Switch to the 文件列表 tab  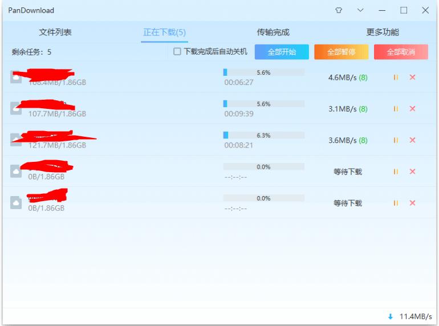coord(55,32)
